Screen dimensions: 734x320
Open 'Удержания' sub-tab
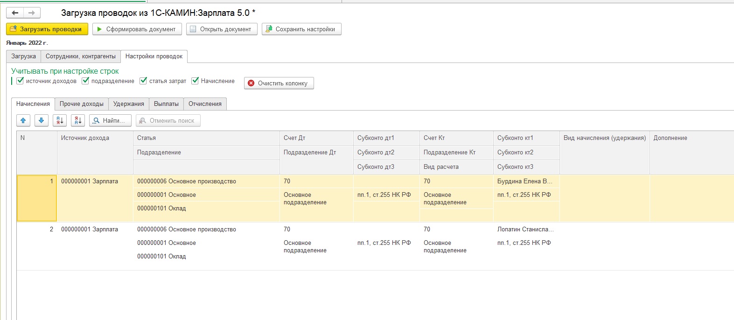click(129, 104)
